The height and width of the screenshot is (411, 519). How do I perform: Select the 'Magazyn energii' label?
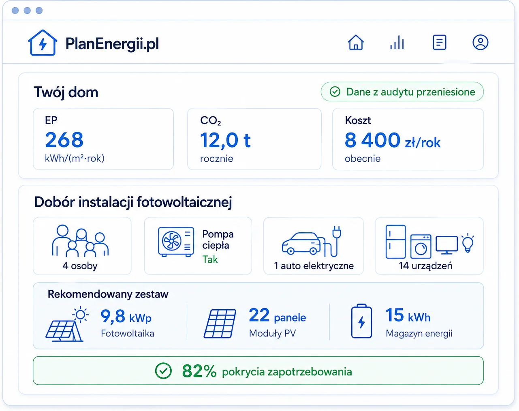pos(419,334)
